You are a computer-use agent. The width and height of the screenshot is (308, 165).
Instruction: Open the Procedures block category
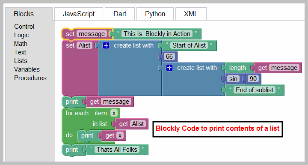pyautogui.click(x=30, y=78)
